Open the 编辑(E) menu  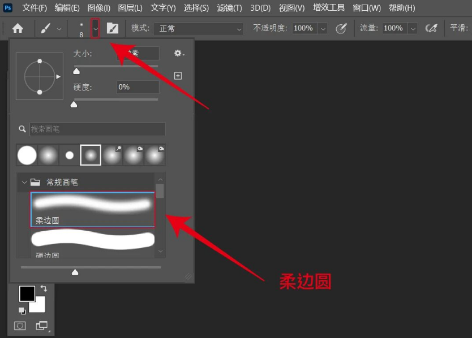67,7
